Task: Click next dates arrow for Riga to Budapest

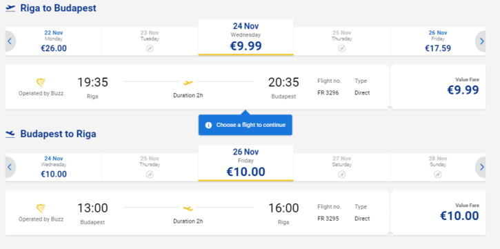Action: point(481,41)
